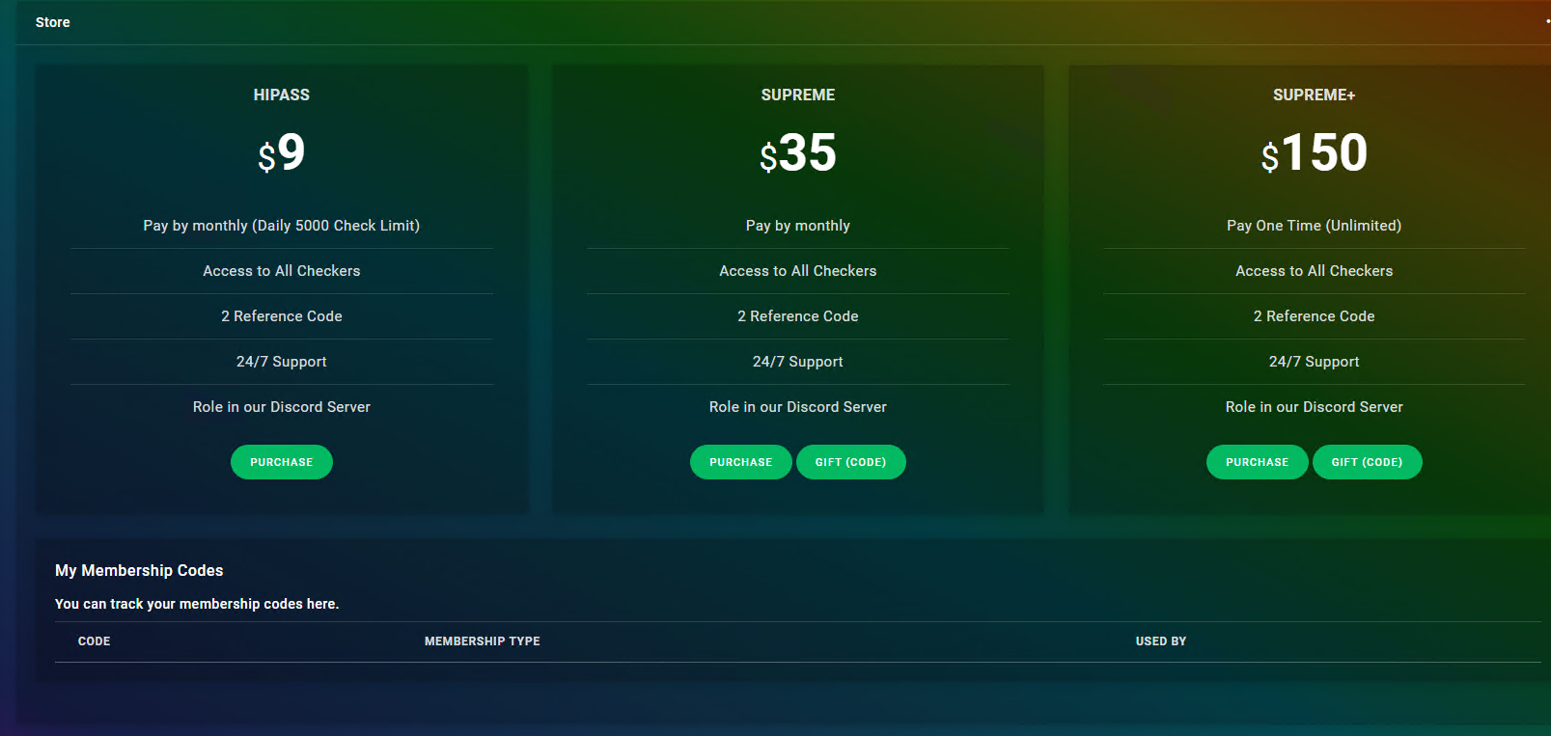The image size is (1551, 736).
Task: Click "Pay One Time (Unlimited)" text
Action: tap(1315, 226)
